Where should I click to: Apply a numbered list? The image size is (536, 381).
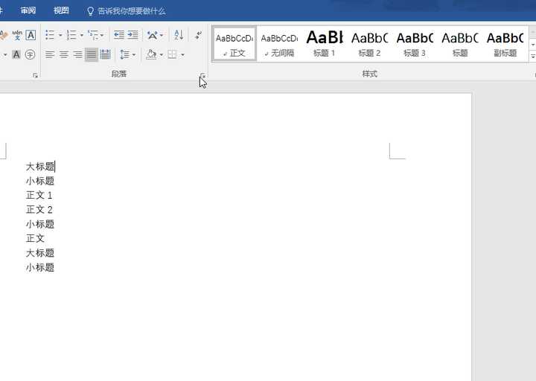tap(71, 35)
